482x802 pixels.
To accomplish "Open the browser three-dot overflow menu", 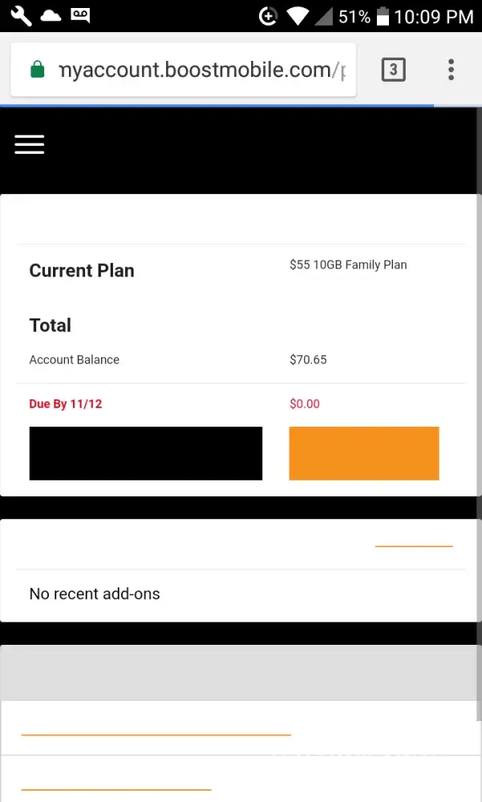I will pyautogui.click(x=451, y=70).
